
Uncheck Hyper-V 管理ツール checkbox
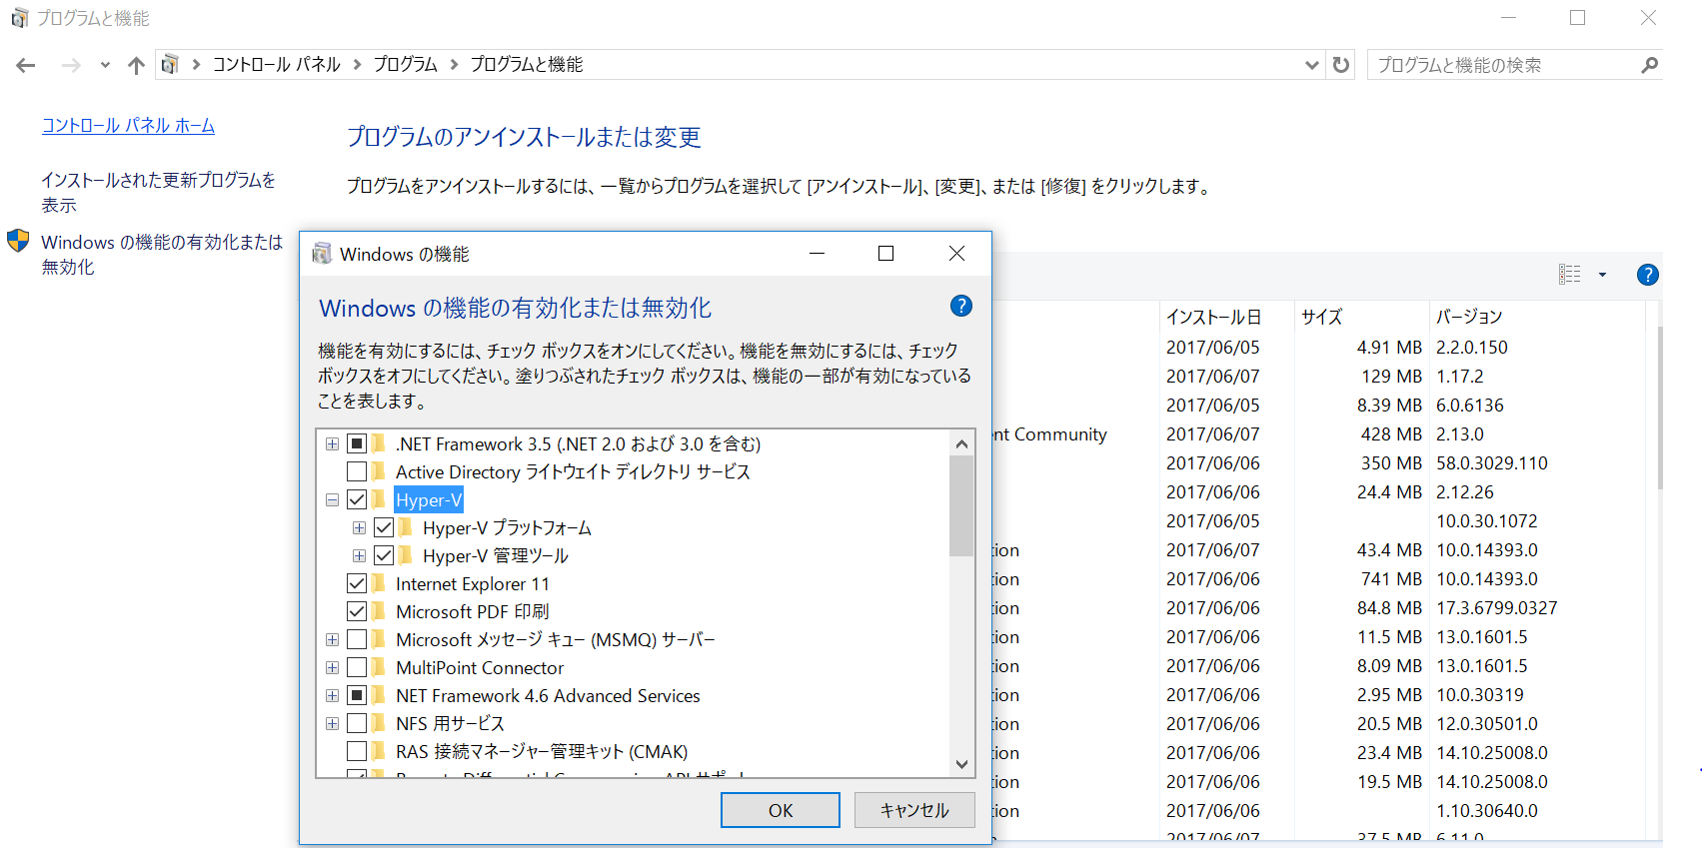(x=384, y=555)
